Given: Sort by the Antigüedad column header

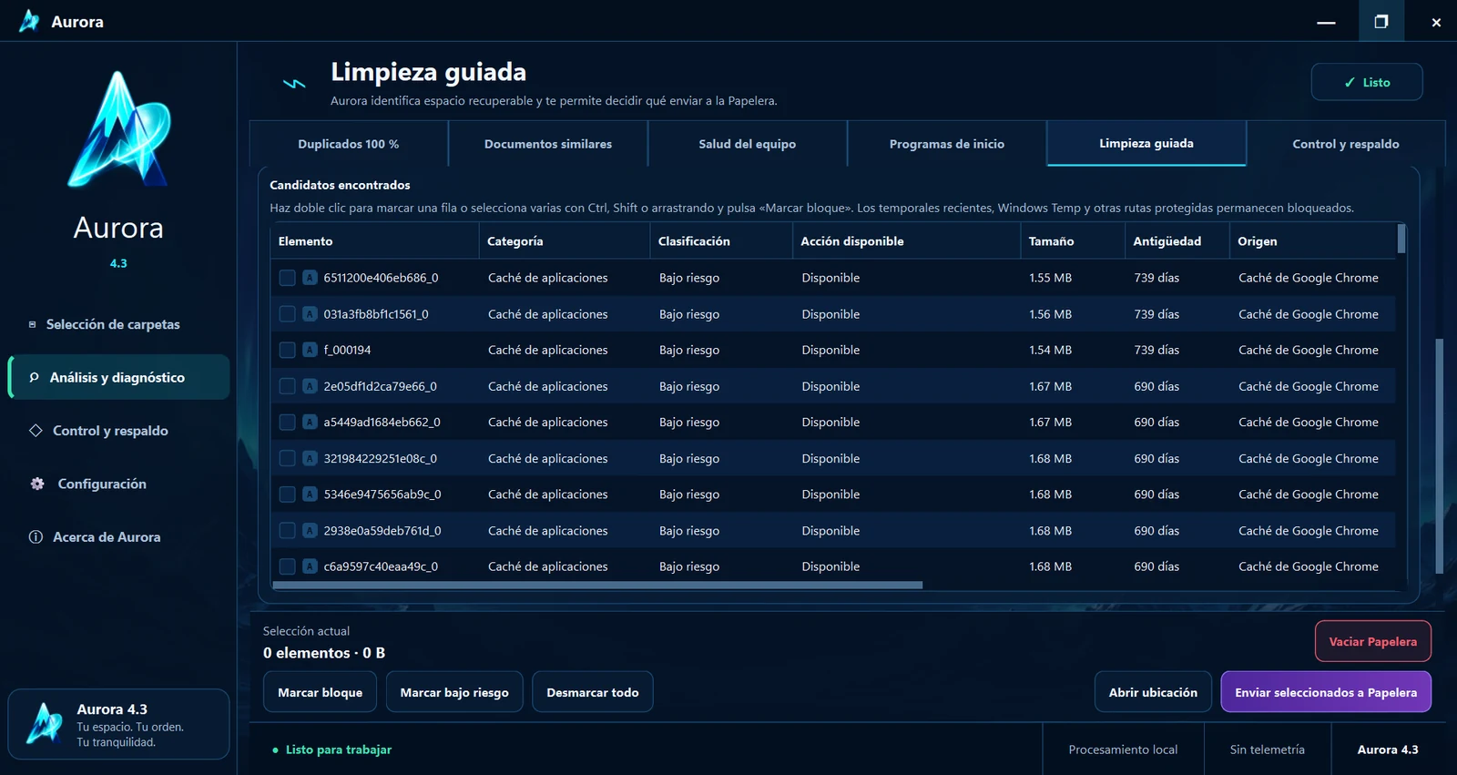Looking at the screenshot, I should (x=1177, y=241).
